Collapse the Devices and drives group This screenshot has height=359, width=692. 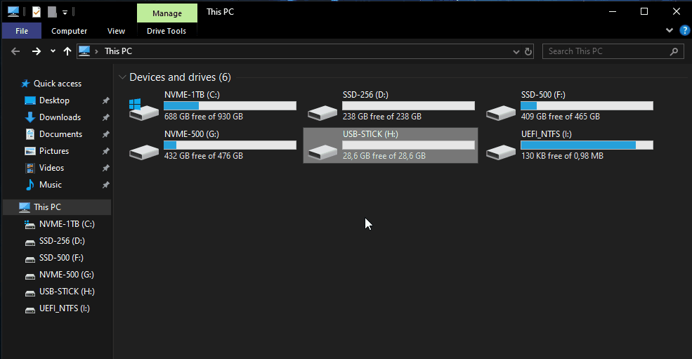pos(123,77)
